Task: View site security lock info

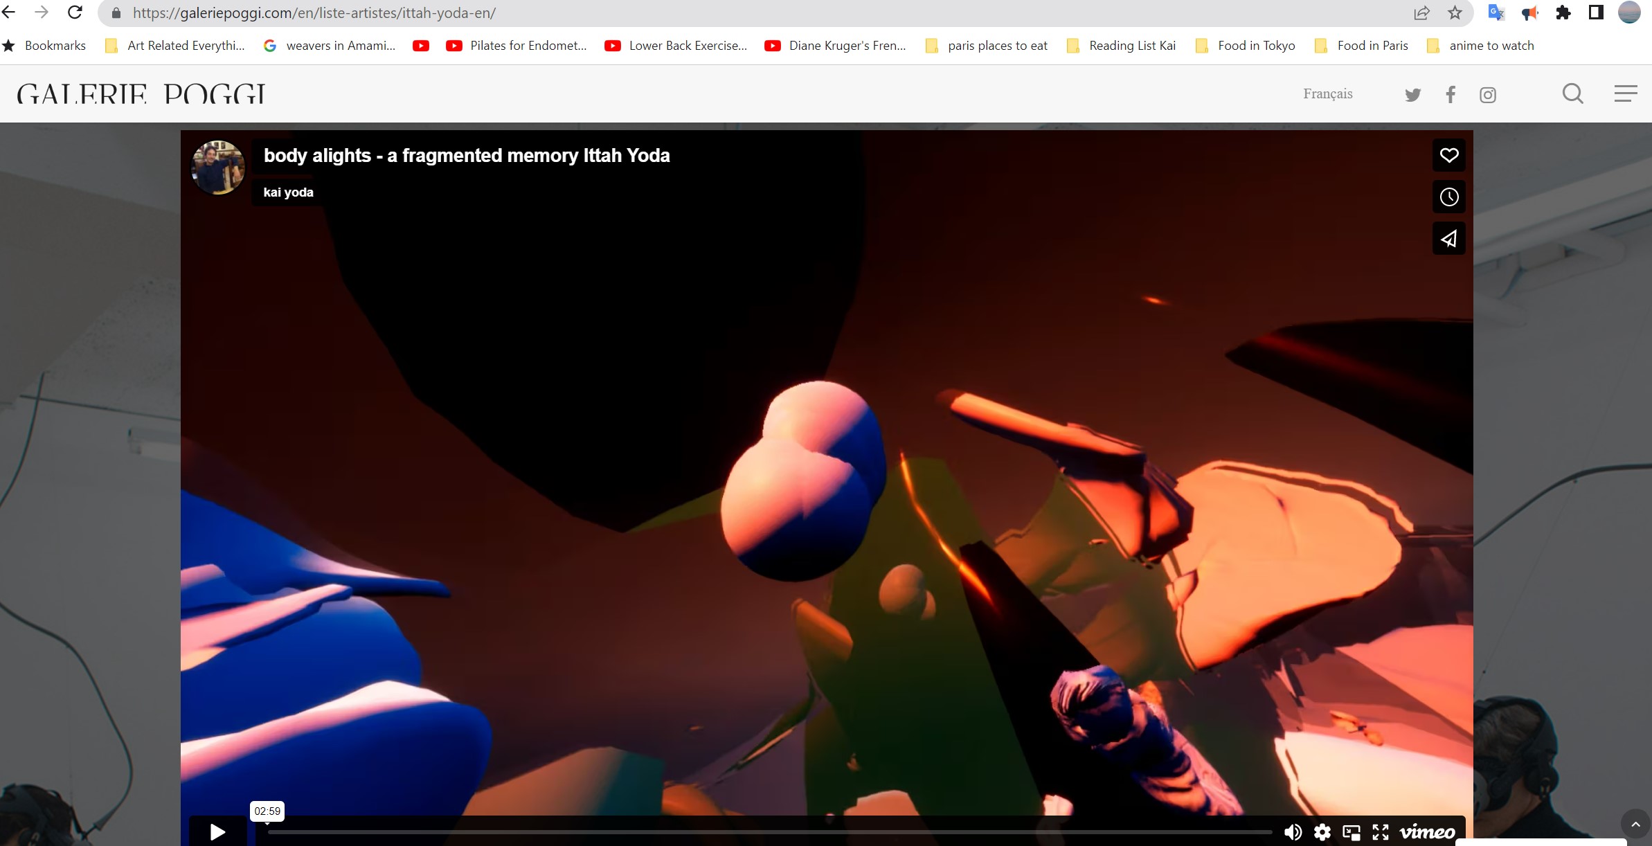Action: 116,12
